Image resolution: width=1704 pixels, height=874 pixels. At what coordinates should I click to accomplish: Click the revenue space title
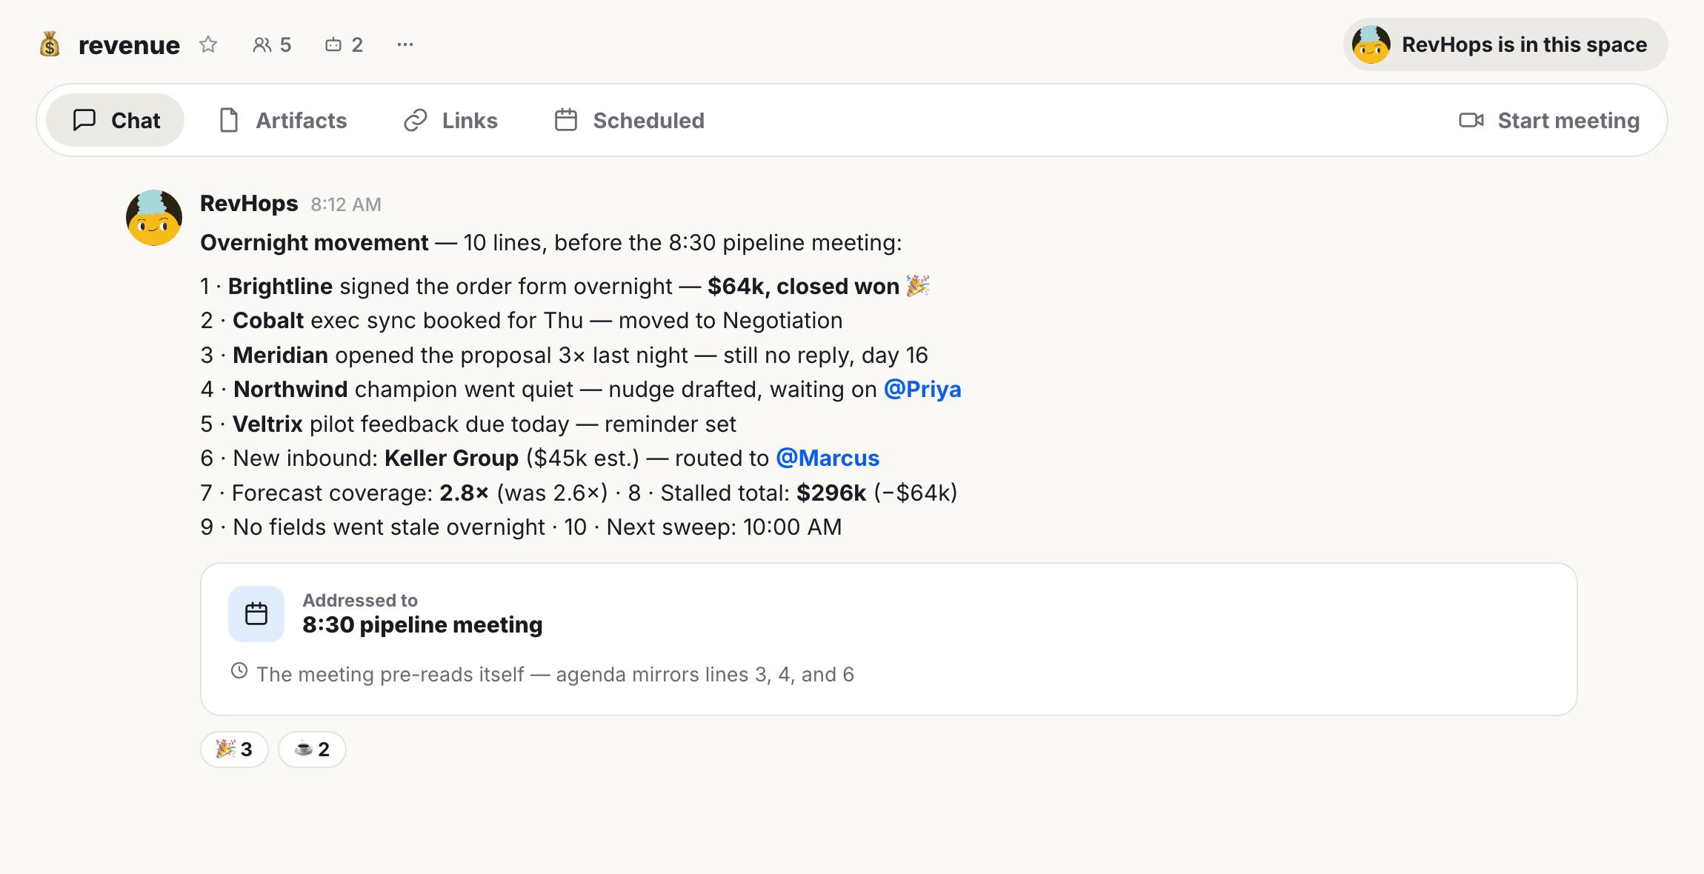coord(129,44)
